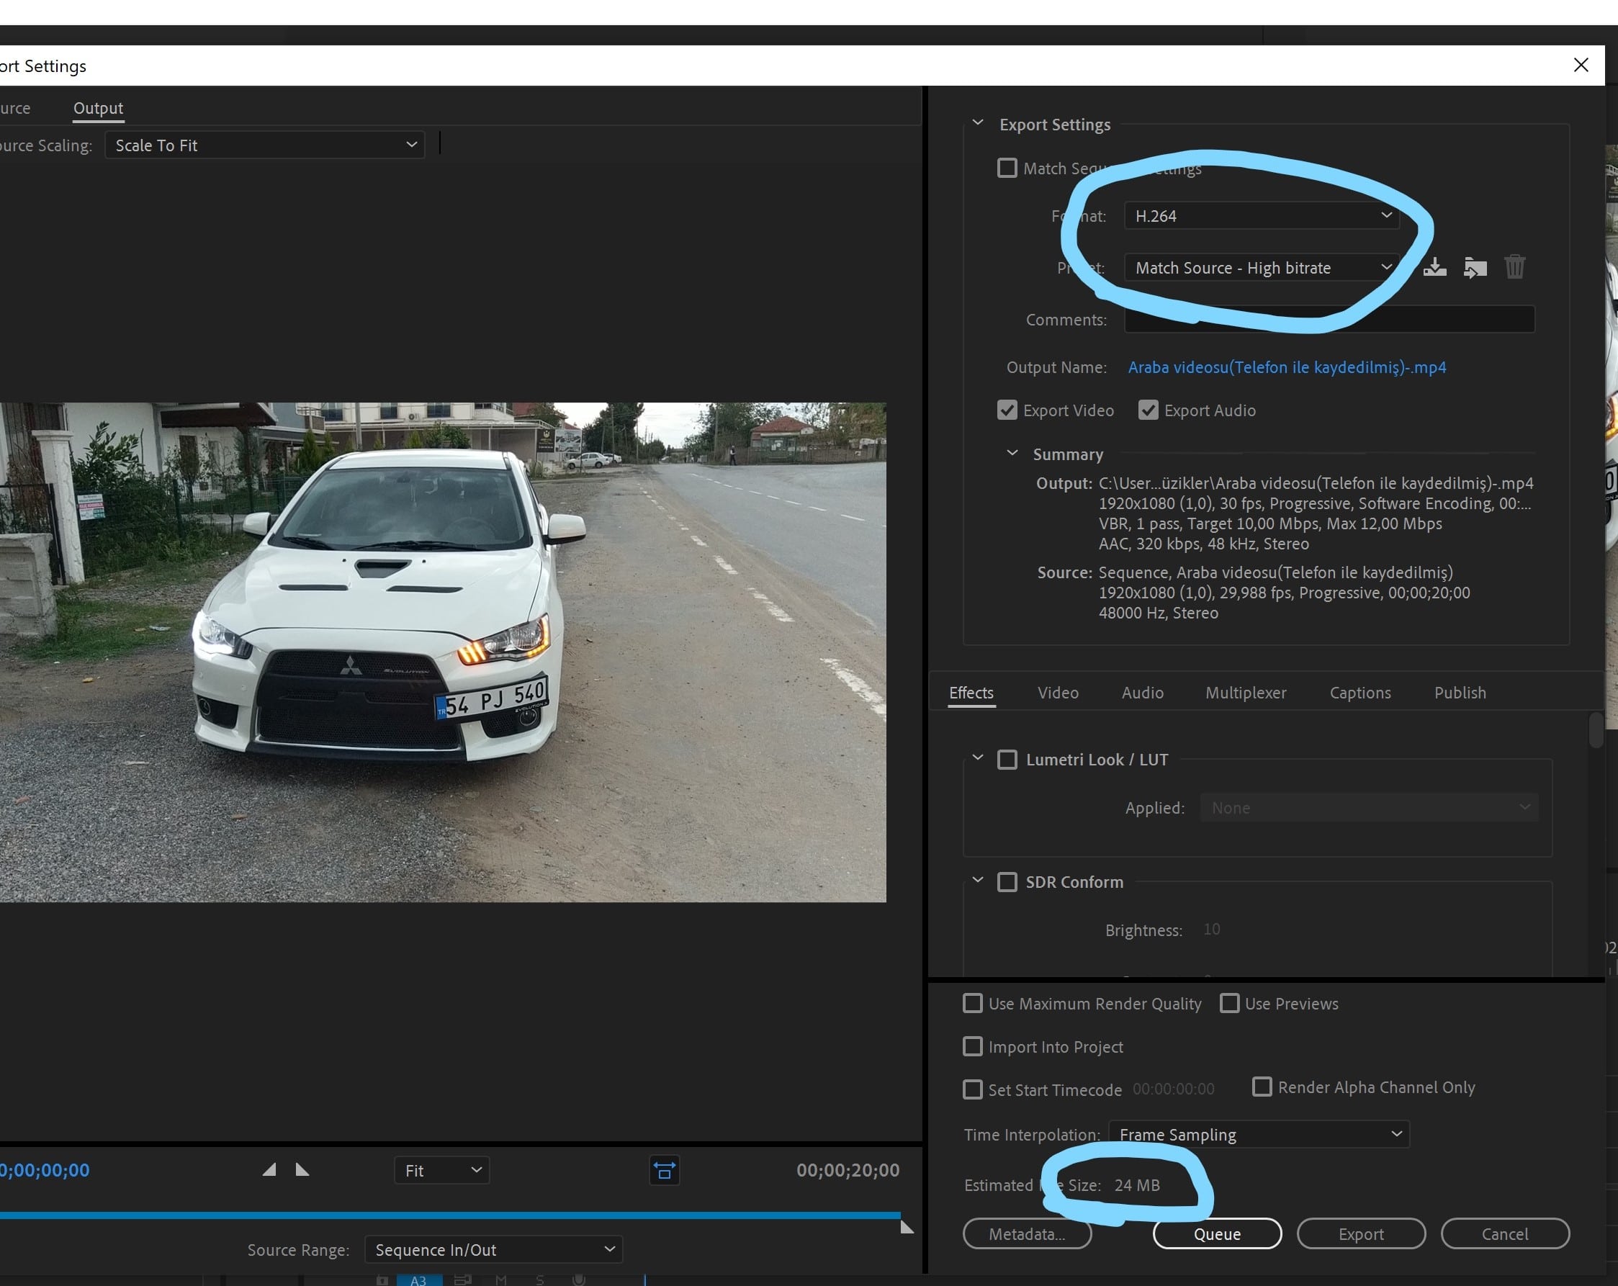Check Import Into Project
The width and height of the screenshot is (1618, 1286).
973,1046
